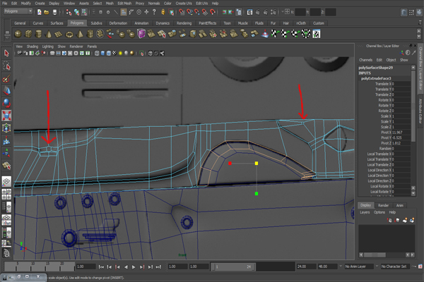424x282 pixels.
Task: Switch to single perspective view layout
Action: 6,182
